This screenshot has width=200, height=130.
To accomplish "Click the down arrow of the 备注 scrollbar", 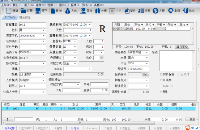I will tap(193, 69).
